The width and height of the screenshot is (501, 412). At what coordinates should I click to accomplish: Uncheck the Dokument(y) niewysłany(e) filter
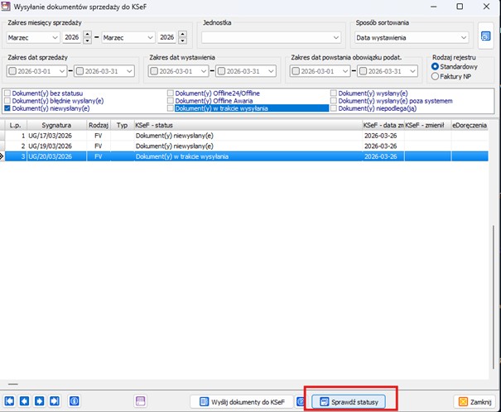pyautogui.click(x=8, y=108)
